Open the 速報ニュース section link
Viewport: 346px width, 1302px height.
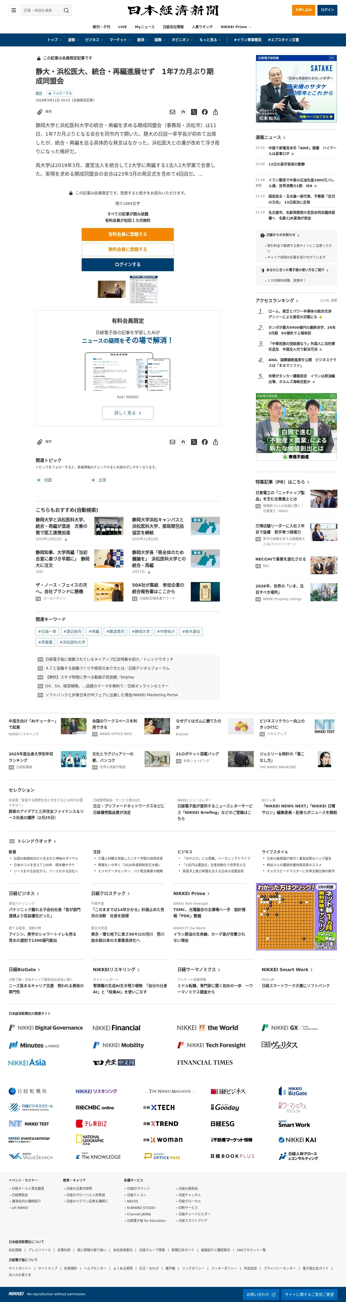pyautogui.click(x=270, y=137)
